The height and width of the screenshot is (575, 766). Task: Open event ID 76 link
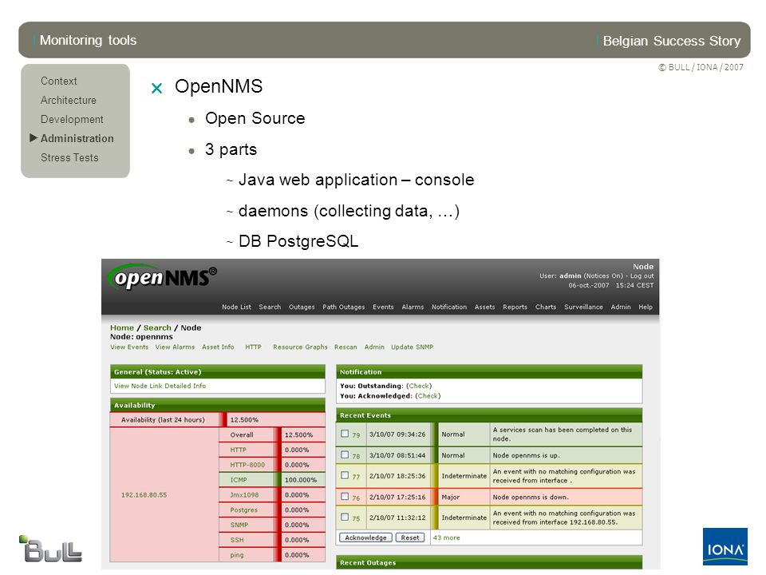coord(356,498)
